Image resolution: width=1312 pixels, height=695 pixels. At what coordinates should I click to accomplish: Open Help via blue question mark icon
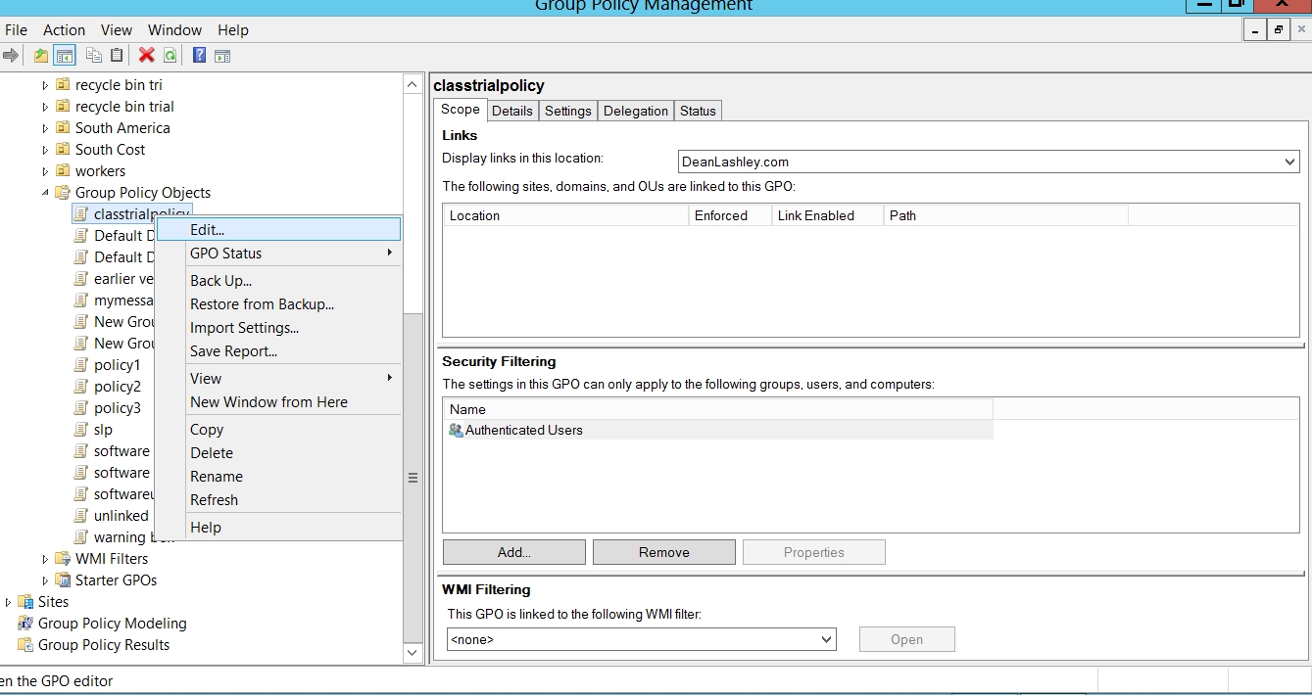point(199,56)
